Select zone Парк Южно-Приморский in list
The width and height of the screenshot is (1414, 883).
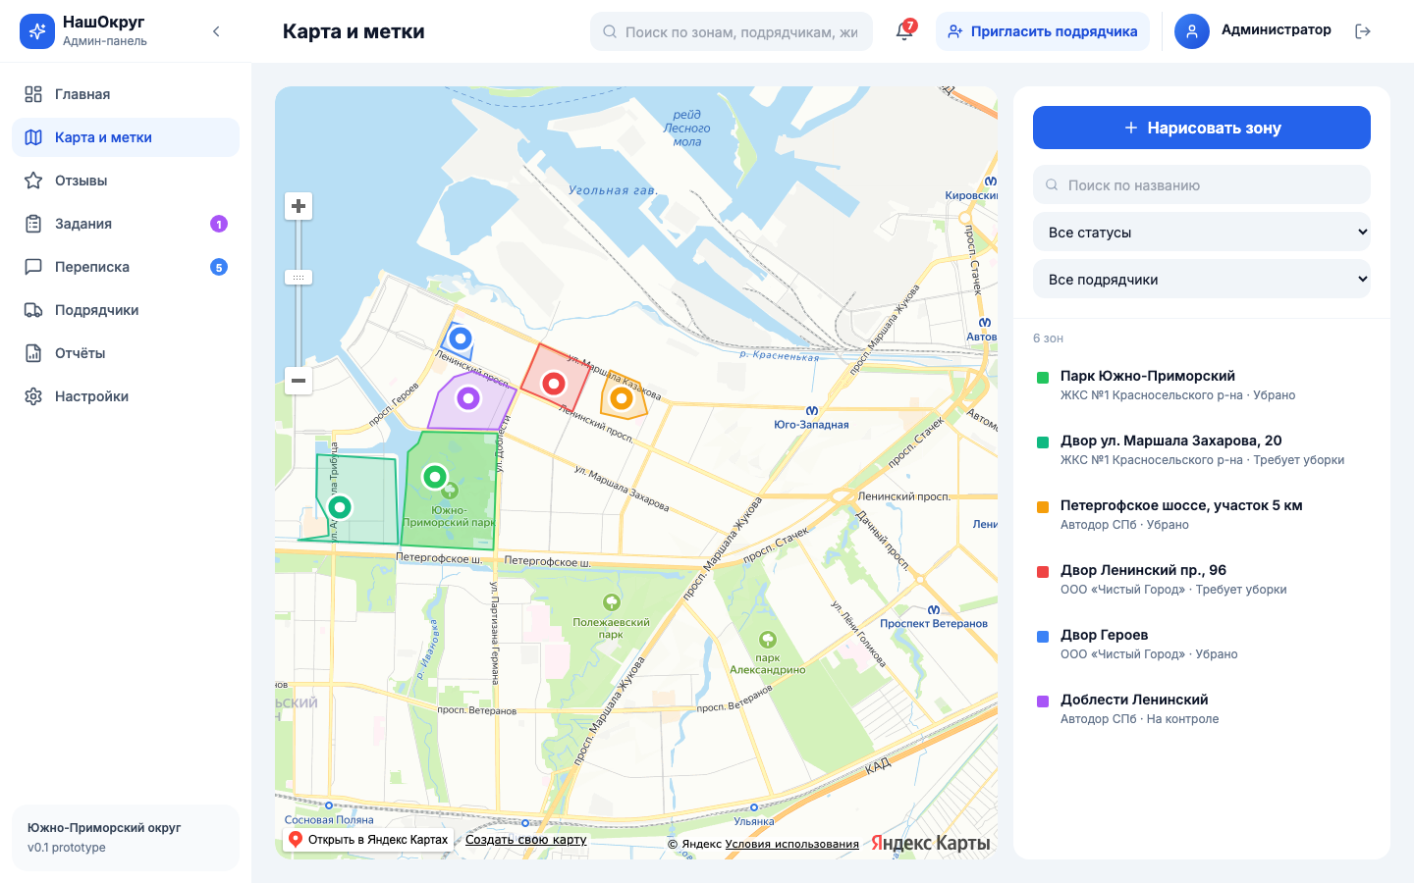pyautogui.click(x=1202, y=385)
